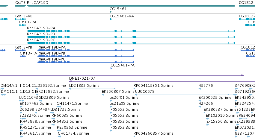
Task: Select the DME1-021F07 purple feature line
Action: pyautogui.click(x=162, y=81)
